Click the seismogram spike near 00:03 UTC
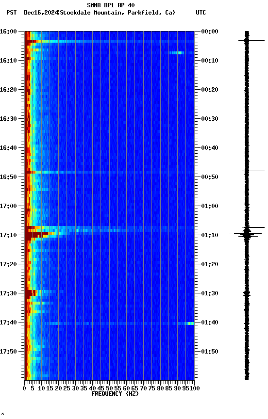 pos(251,41)
